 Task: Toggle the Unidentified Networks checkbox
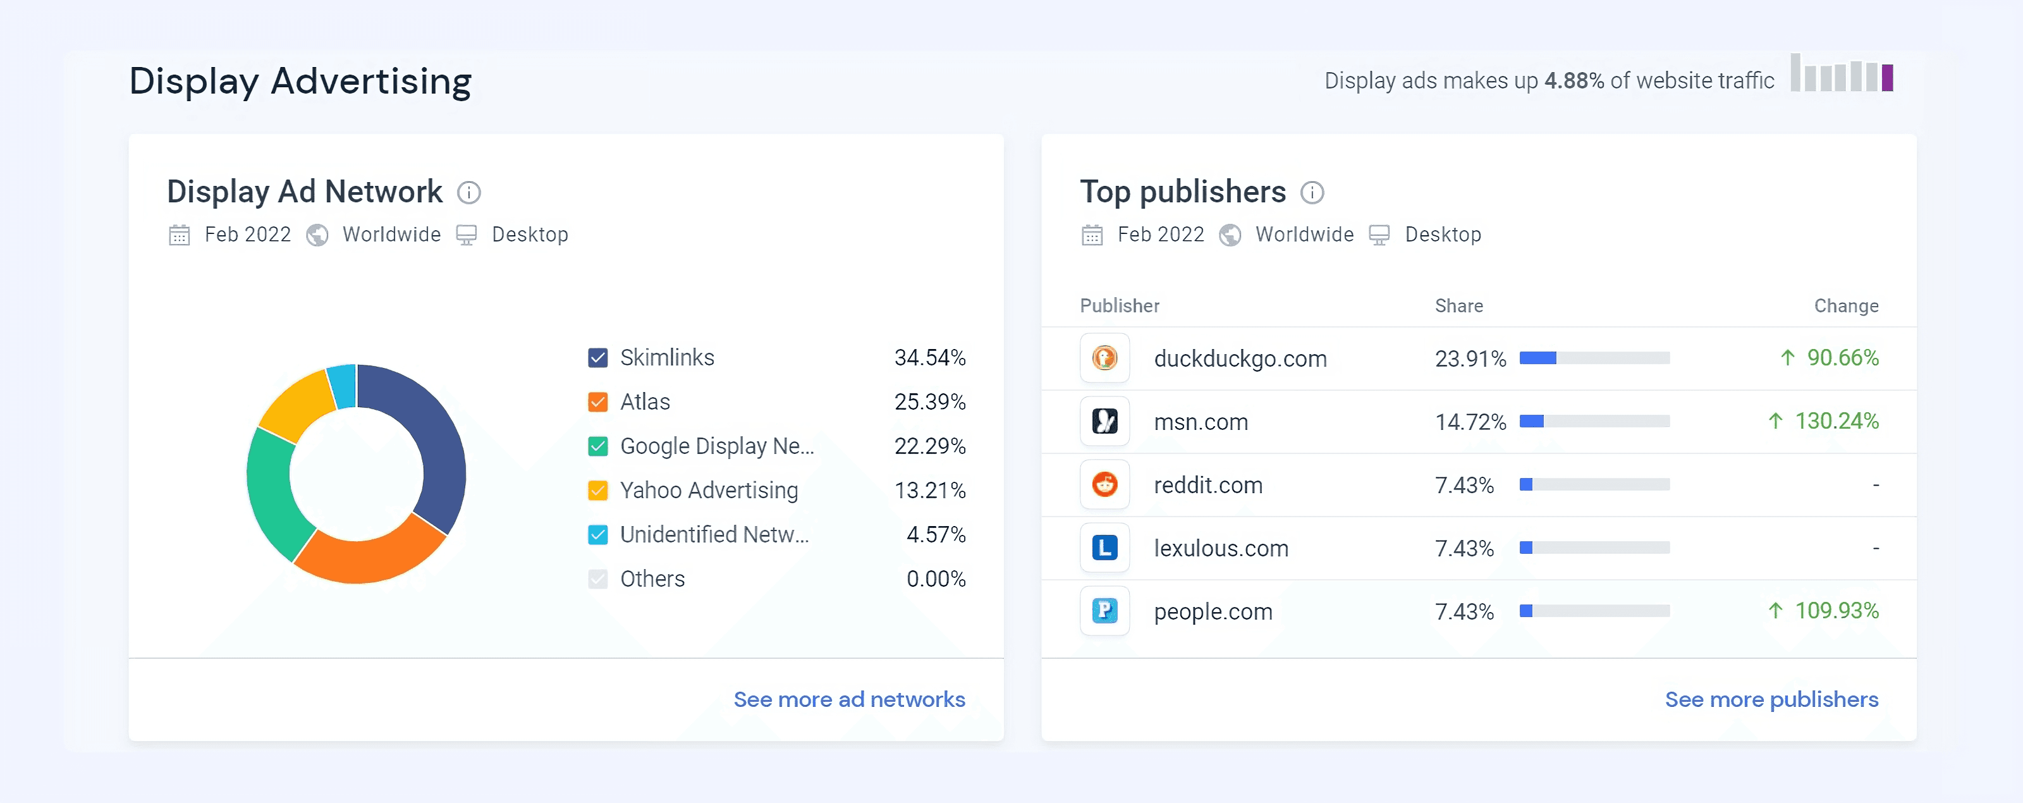pyautogui.click(x=597, y=535)
